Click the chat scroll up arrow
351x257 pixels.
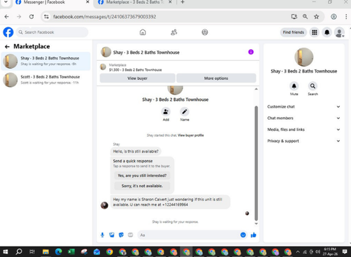point(256,89)
